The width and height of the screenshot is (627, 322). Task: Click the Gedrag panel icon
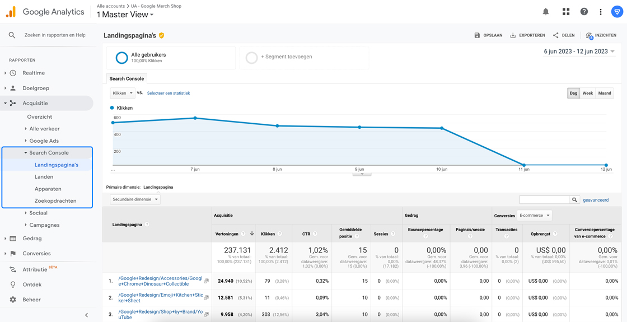click(x=13, y=239)
